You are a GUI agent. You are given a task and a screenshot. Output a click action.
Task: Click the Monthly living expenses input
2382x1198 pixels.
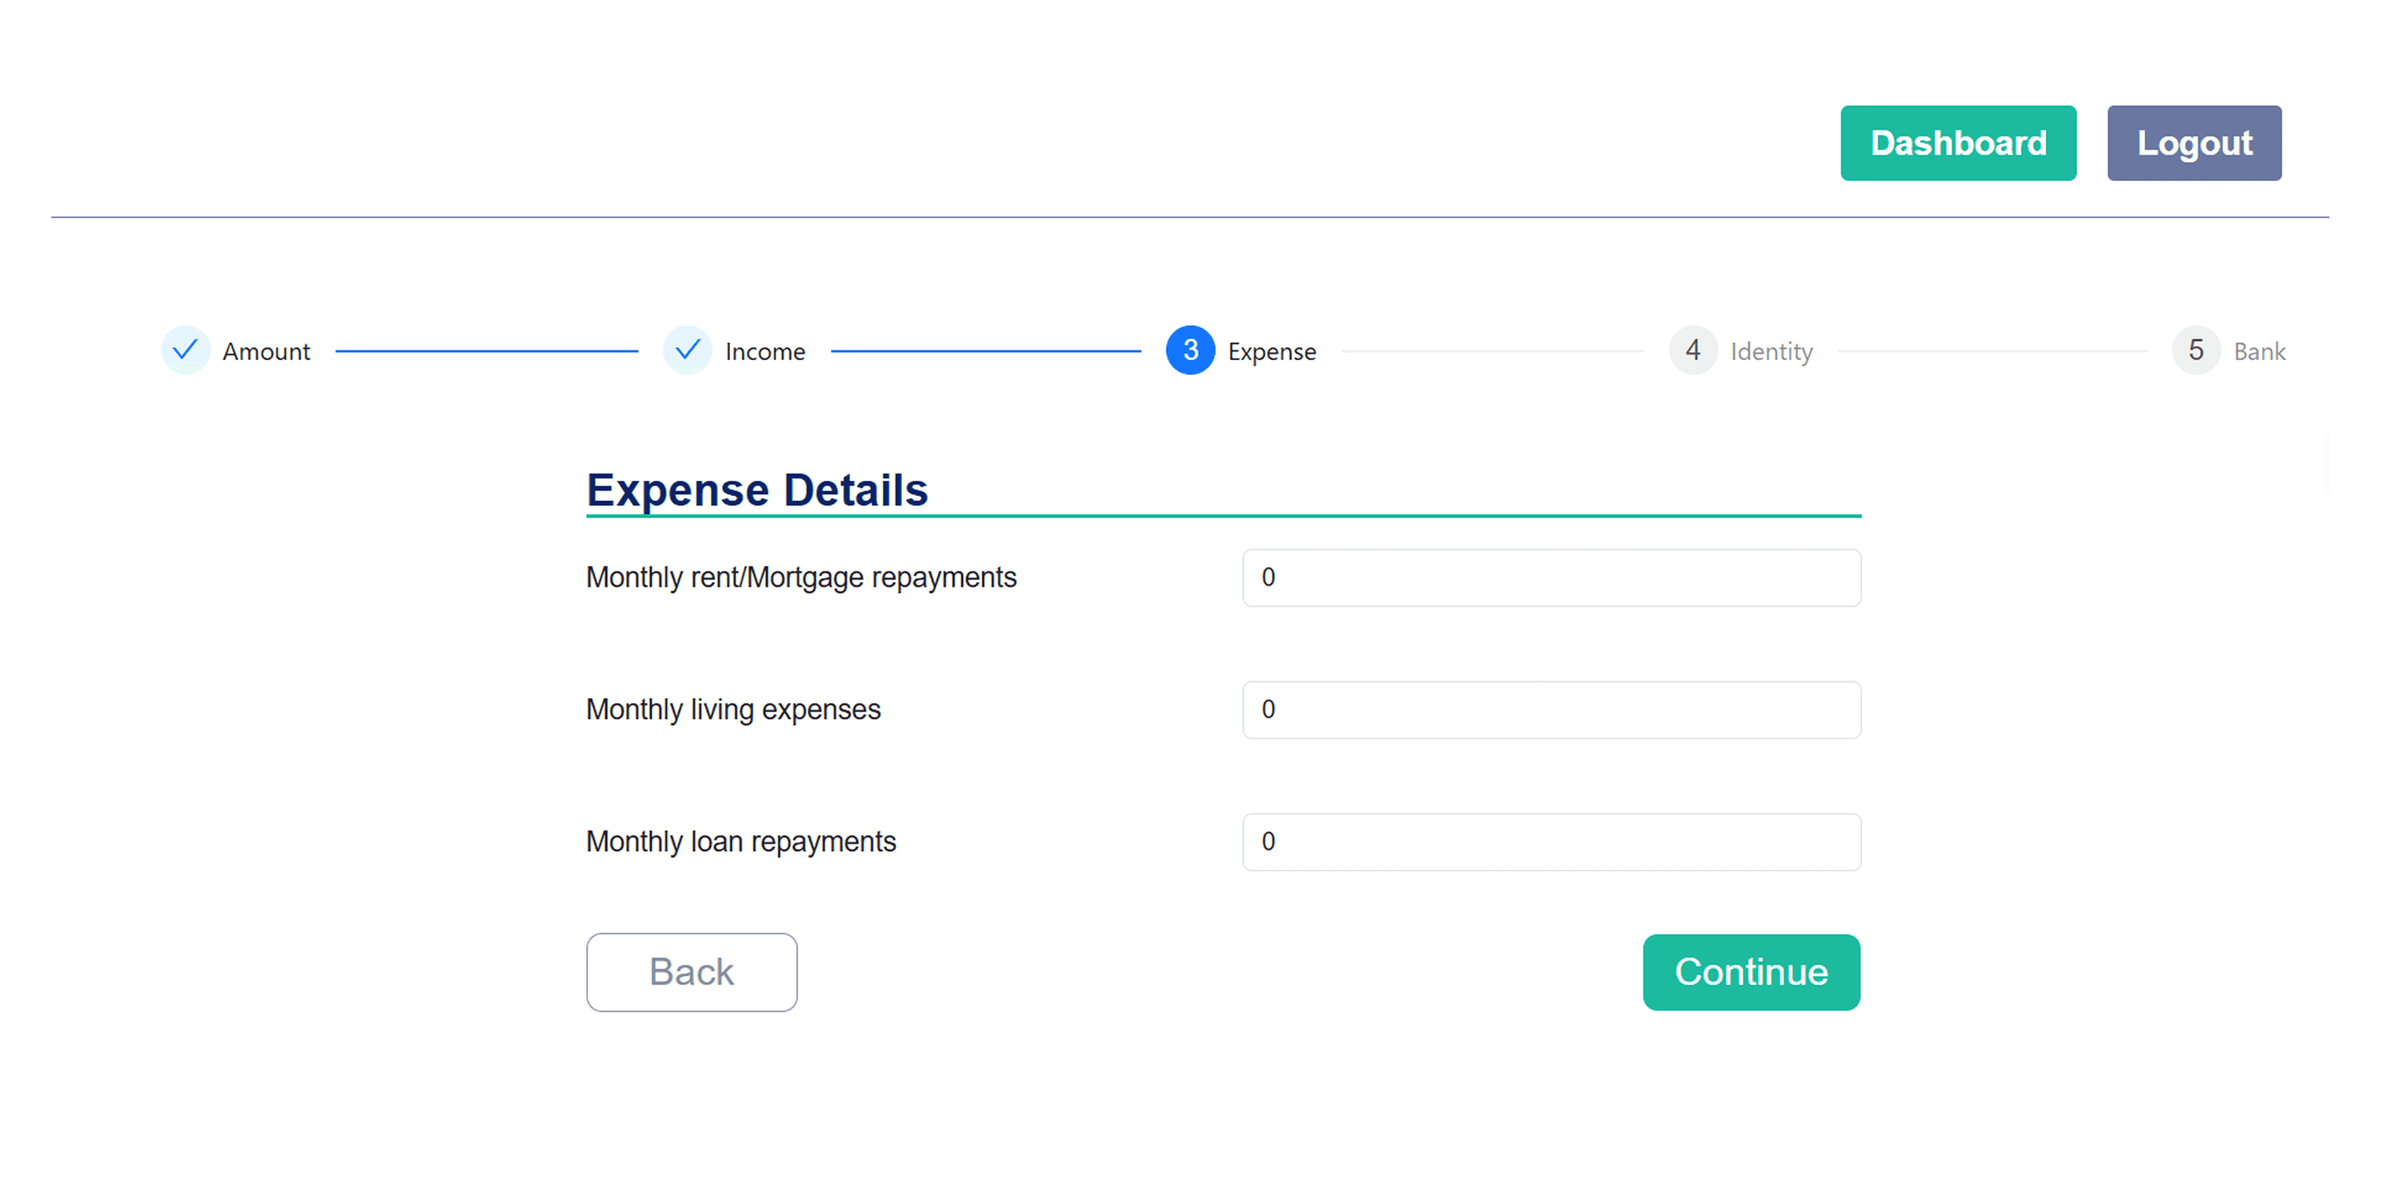[x=1551, y=710]
